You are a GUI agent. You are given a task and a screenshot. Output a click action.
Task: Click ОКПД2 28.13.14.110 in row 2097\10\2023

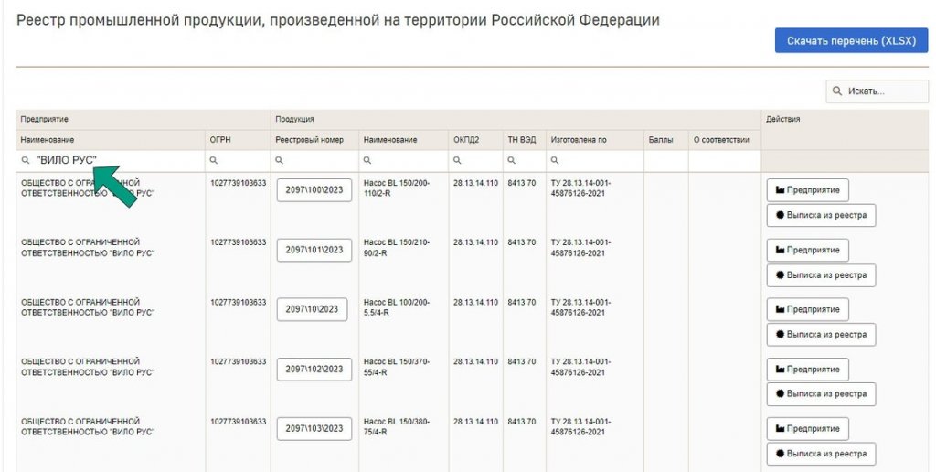(x=475, y=303)
